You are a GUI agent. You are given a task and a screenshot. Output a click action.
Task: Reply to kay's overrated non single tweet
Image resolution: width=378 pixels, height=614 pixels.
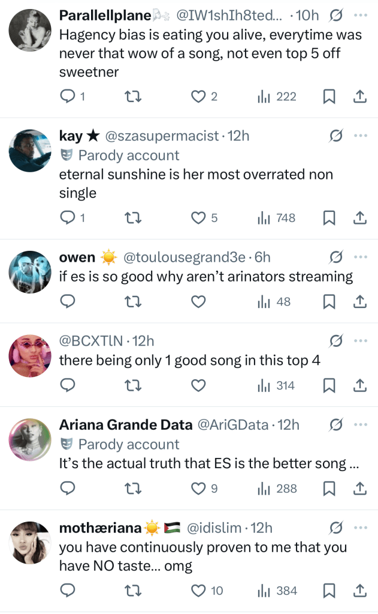point(68,218)
